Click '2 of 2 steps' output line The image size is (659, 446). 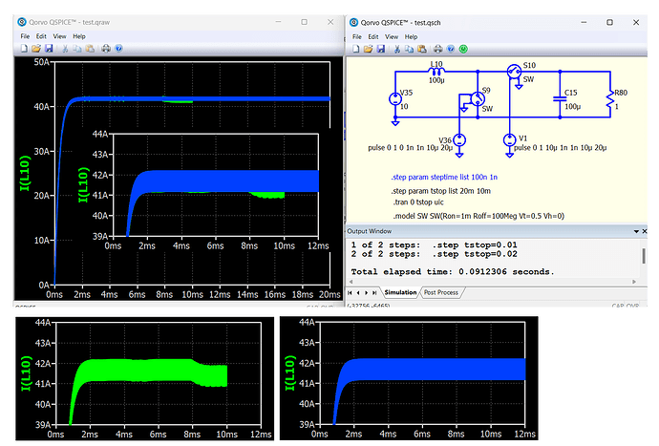click(x=435, y=254)
